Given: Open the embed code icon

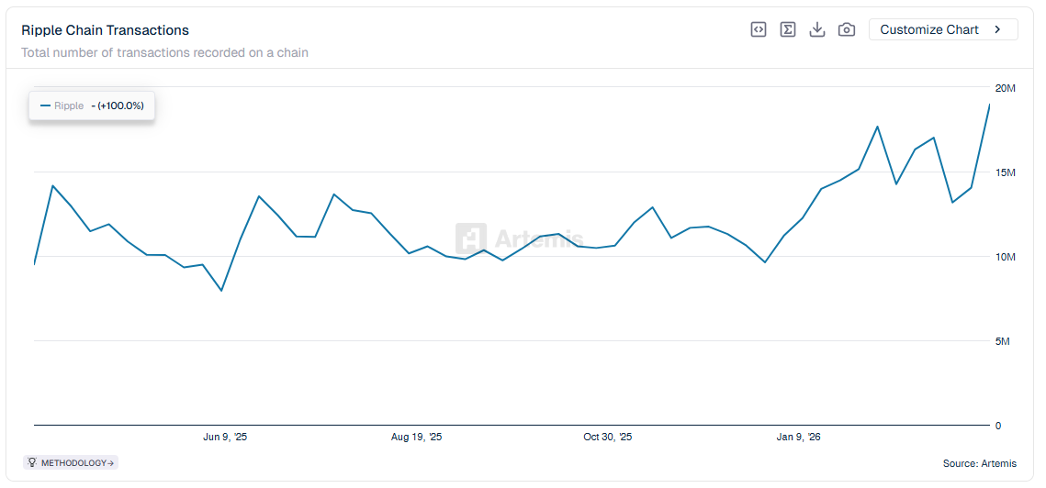Looking at the screenshot, I should 759,29.
